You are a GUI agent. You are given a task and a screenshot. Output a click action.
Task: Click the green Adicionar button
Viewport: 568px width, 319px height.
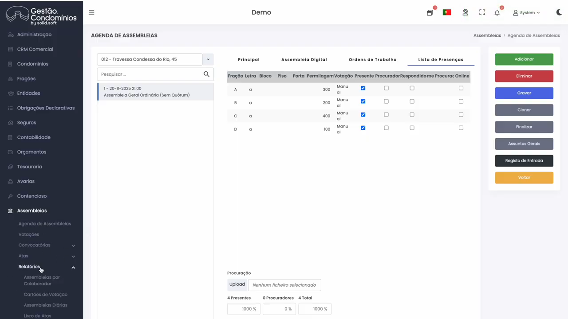pos(524,59)
